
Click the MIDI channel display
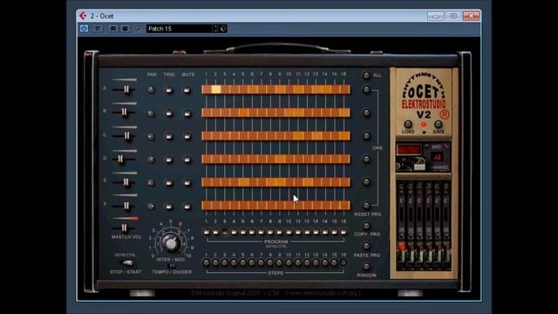click(437, 157)
